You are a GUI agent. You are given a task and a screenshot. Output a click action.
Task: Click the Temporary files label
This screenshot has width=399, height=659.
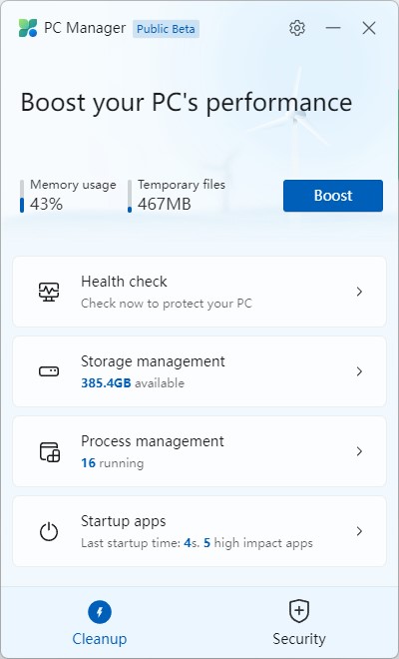[x=182, y=185]
